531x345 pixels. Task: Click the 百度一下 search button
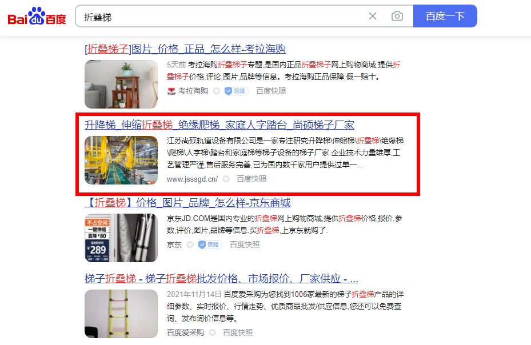point(445,16)
